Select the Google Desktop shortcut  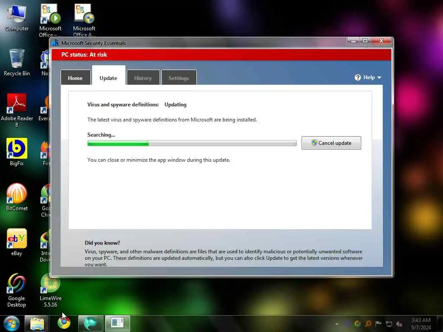[x=17, y=290]
